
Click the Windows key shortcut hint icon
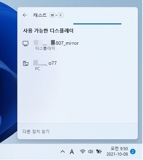pos(52,15)
